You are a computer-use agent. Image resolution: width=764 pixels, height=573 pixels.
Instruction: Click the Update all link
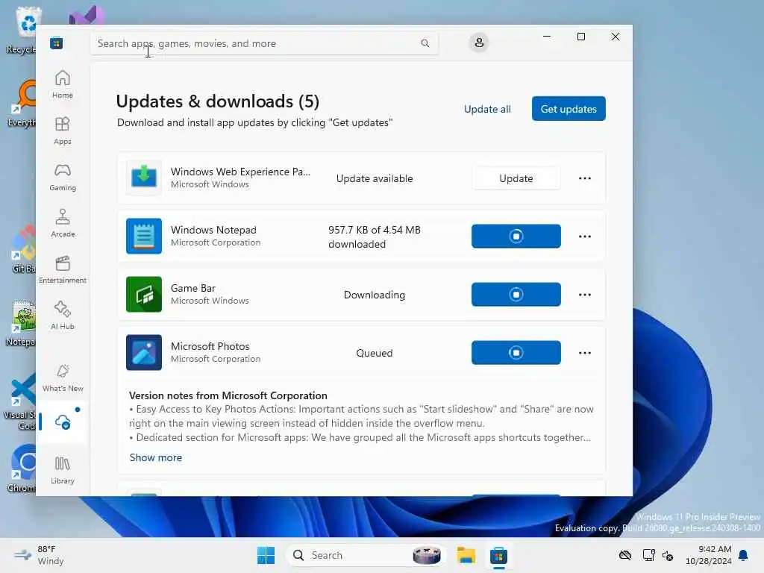tap(487, 109)
